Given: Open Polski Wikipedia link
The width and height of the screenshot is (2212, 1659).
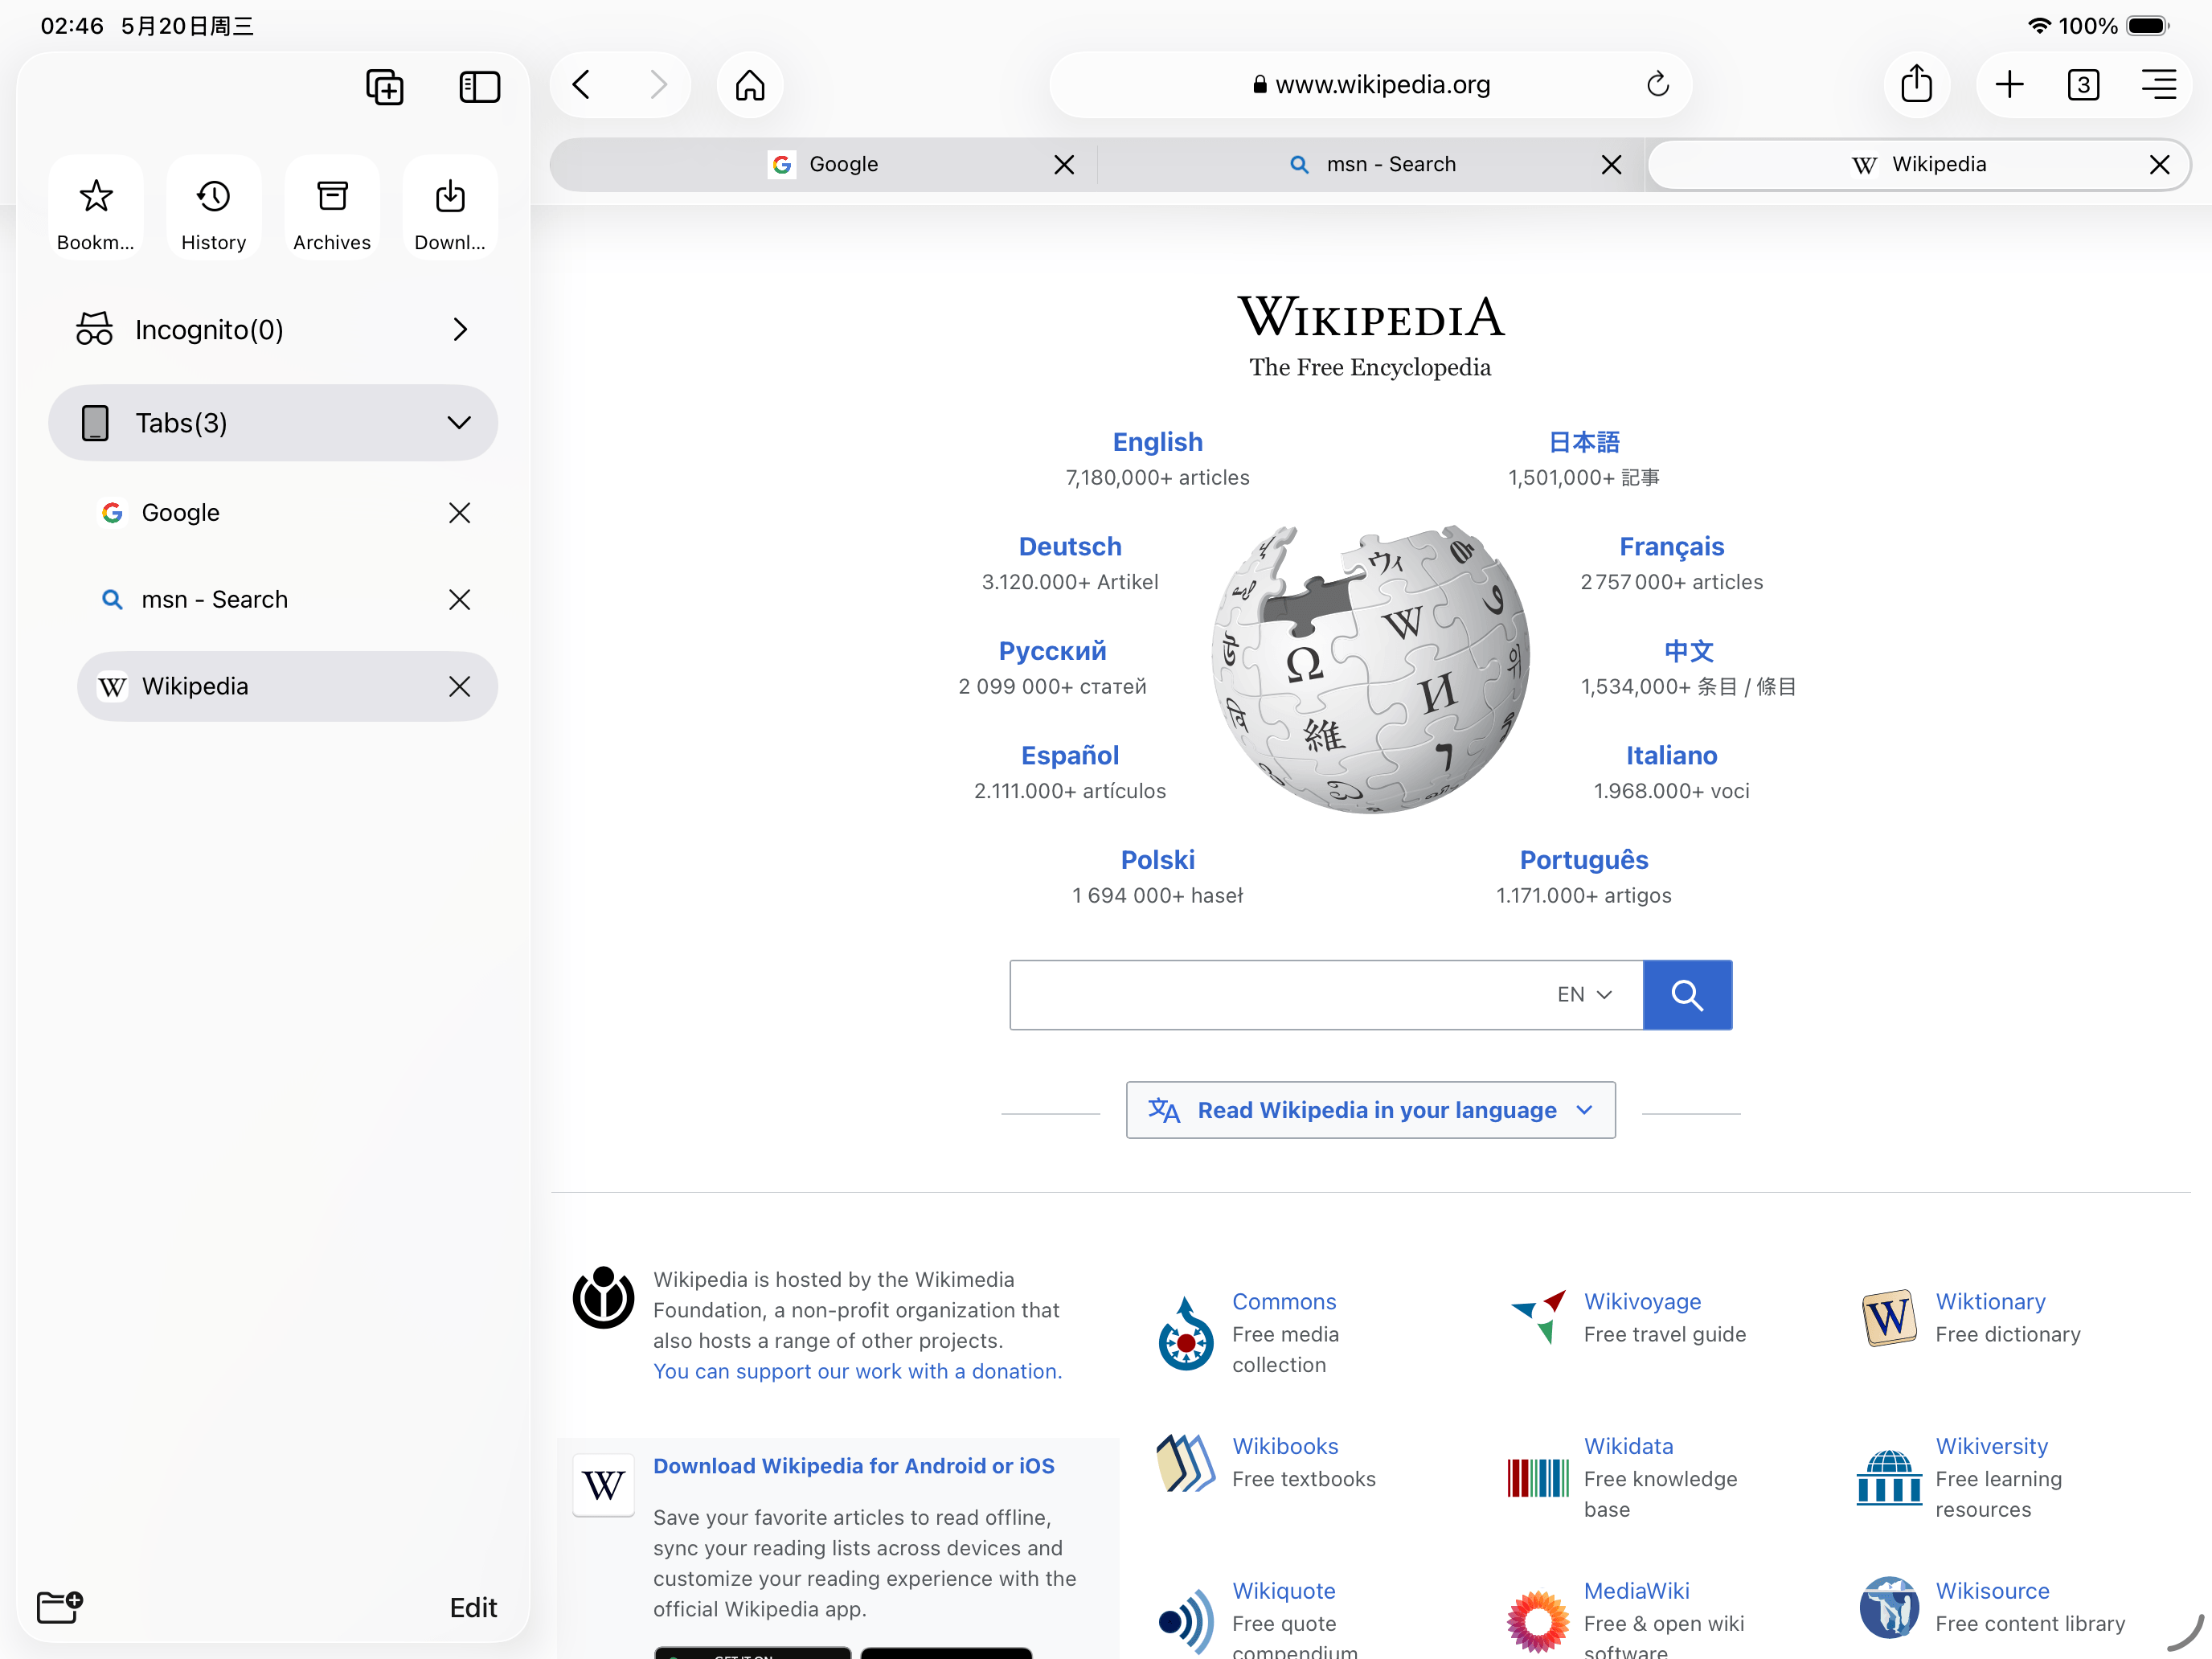Looking at the screenshot, I should (1158, 860).
